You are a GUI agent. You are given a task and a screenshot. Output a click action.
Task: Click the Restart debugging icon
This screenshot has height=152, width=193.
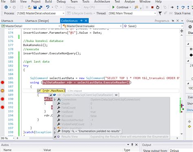(x=158, y=7)
